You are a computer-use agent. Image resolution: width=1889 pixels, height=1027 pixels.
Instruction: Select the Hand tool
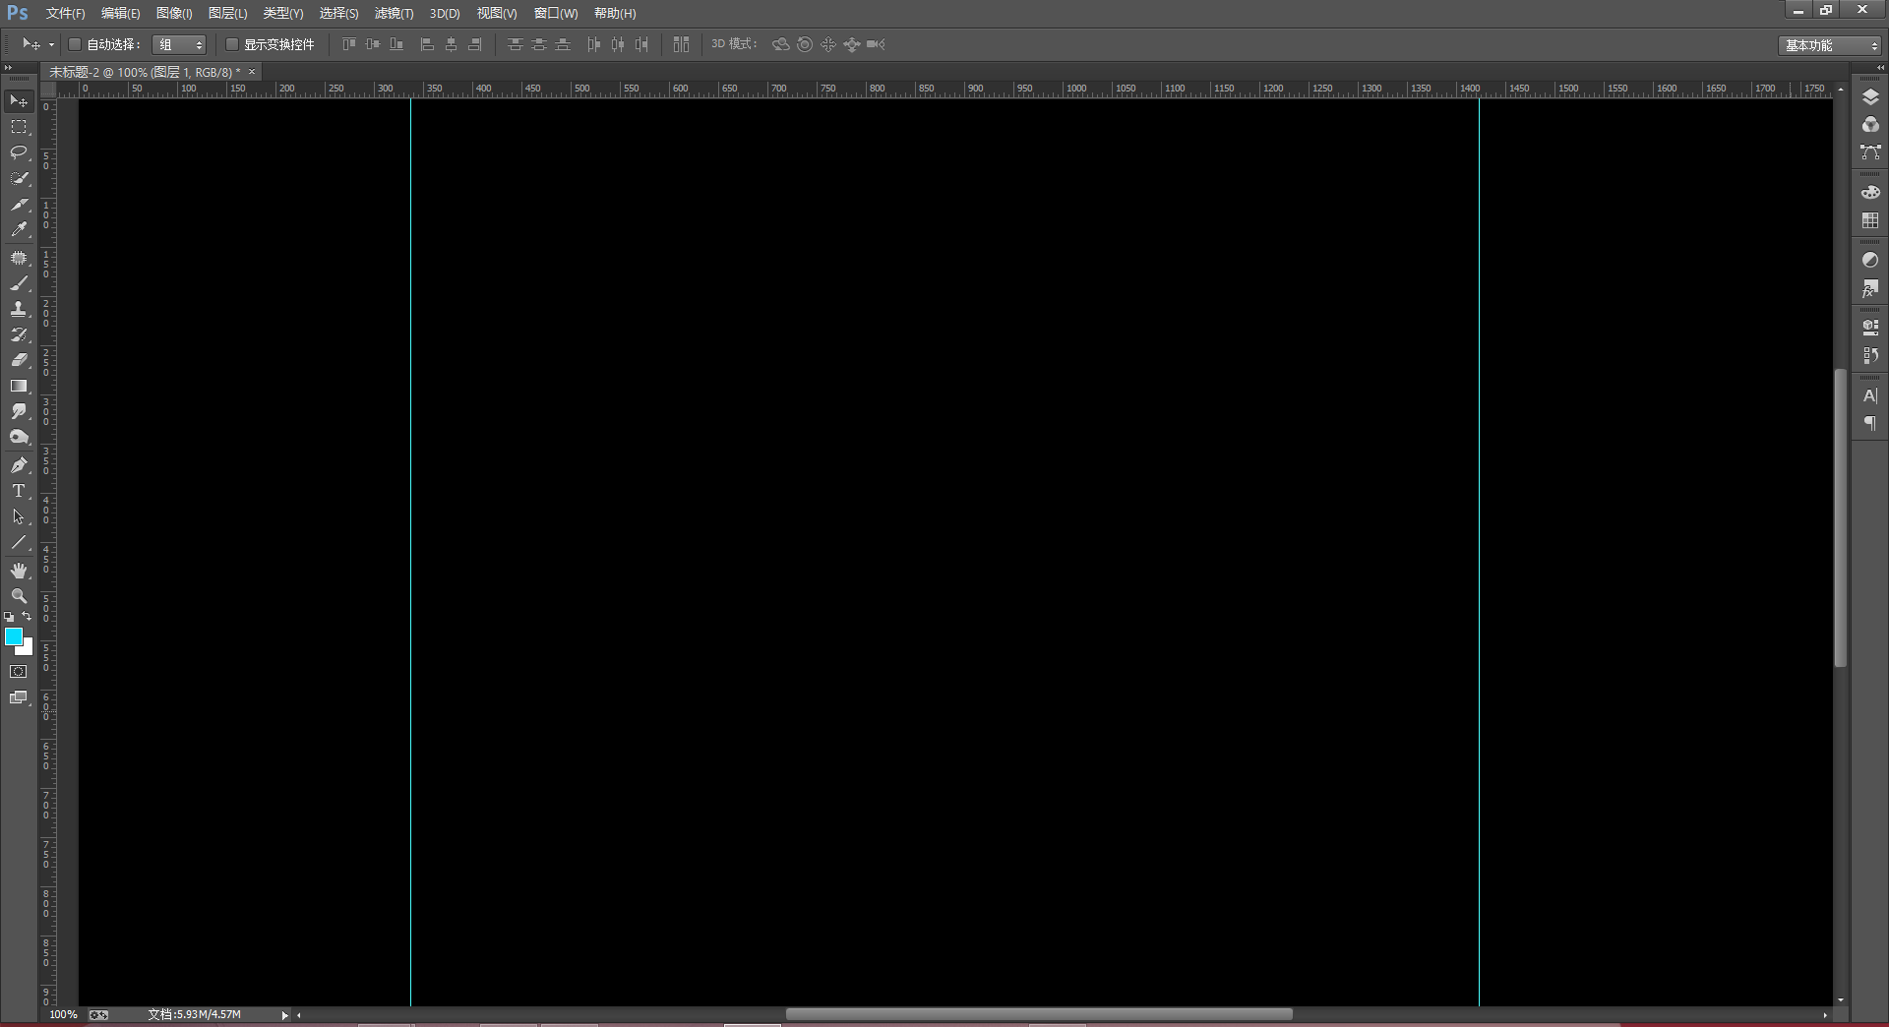[19, 571]
